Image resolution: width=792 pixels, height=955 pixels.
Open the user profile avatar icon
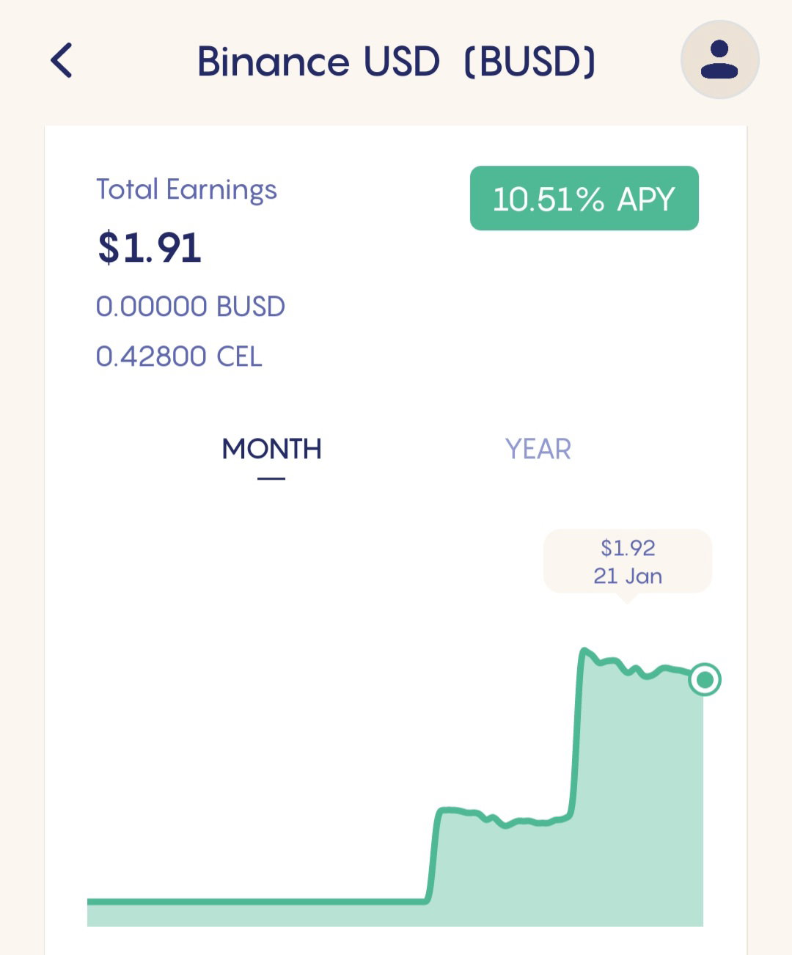[x=719, y=59]
